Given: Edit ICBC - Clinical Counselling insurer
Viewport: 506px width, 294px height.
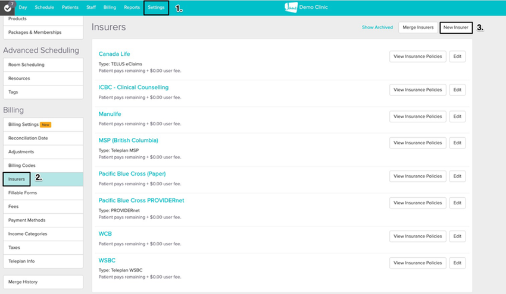Looking at the screenshot, I should 457,90.
